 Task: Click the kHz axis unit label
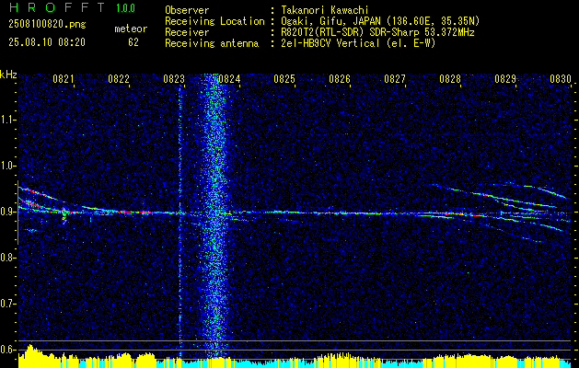pyautogui.click(x=8, y=75)
